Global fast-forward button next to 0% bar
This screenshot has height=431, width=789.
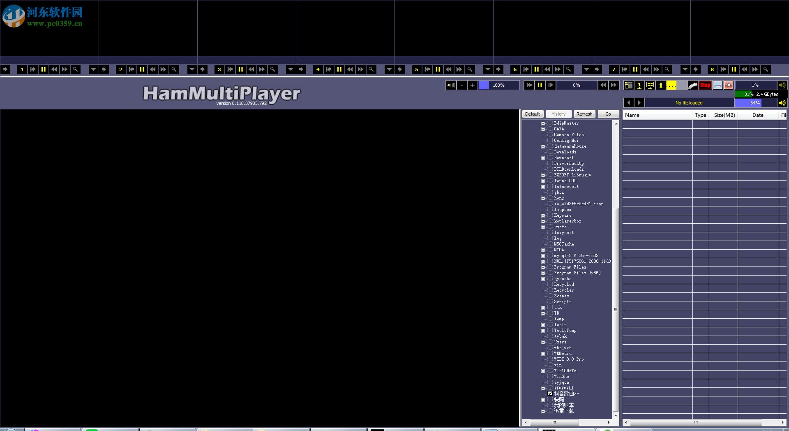coord(614,85)
